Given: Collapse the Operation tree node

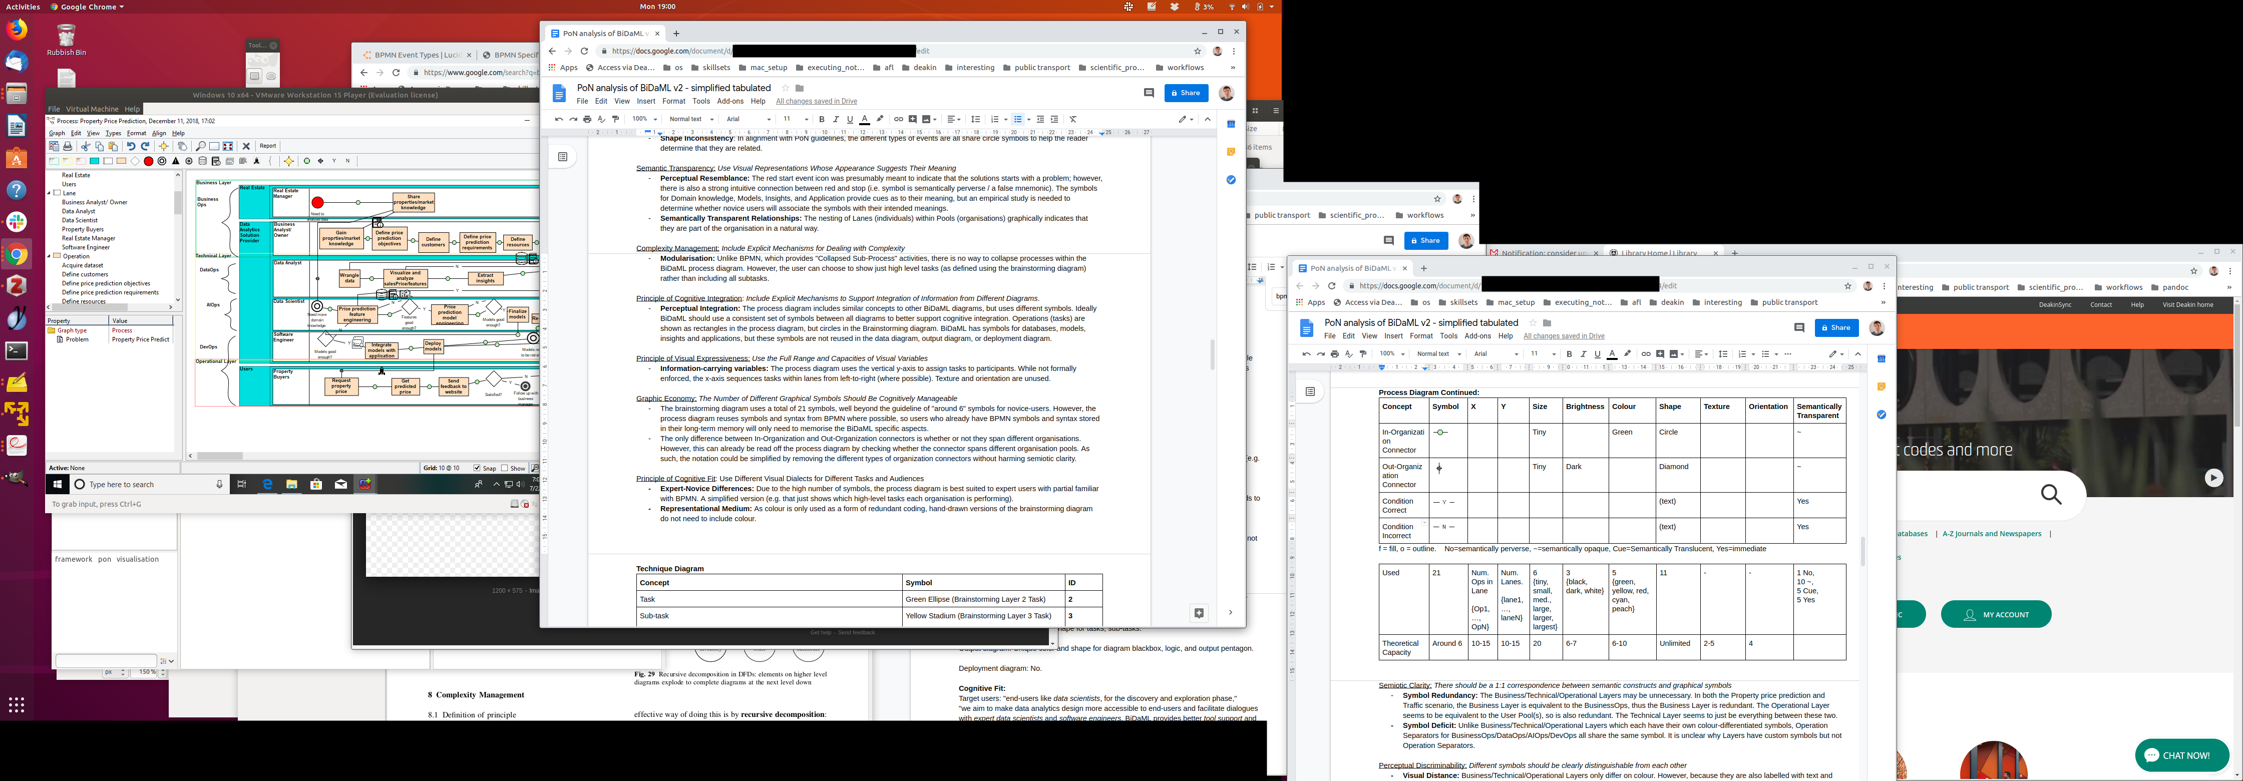Looking at the screenshot, I should [x=50, y=256].
